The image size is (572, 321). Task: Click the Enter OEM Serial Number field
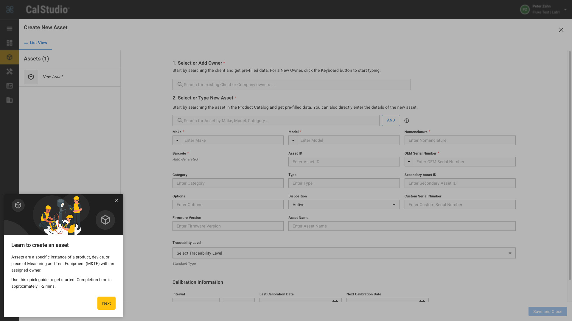[x=464, y=162]
